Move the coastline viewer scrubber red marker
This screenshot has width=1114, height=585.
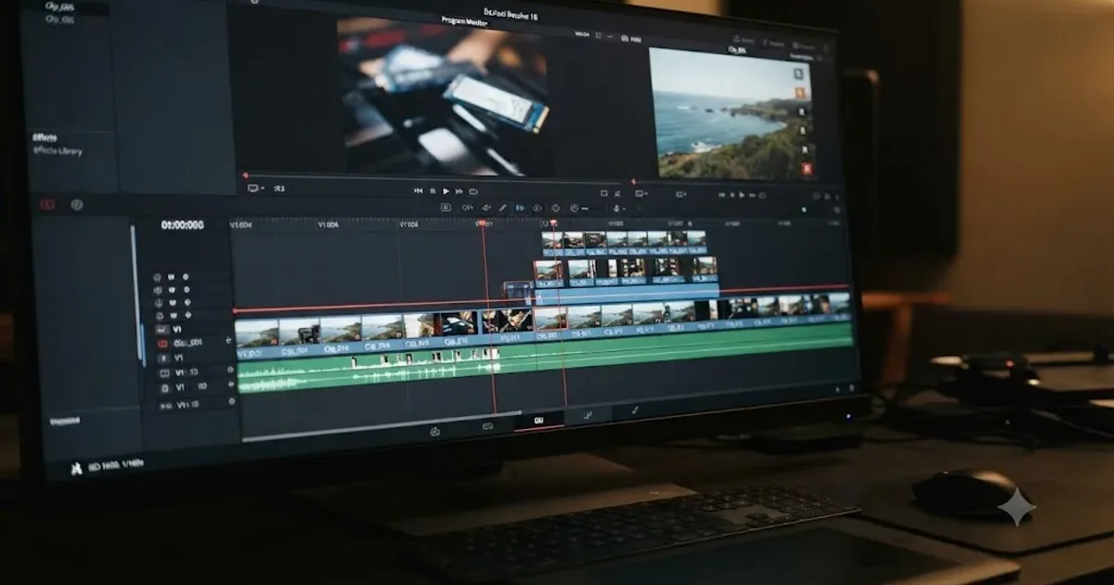click(633, 182)
